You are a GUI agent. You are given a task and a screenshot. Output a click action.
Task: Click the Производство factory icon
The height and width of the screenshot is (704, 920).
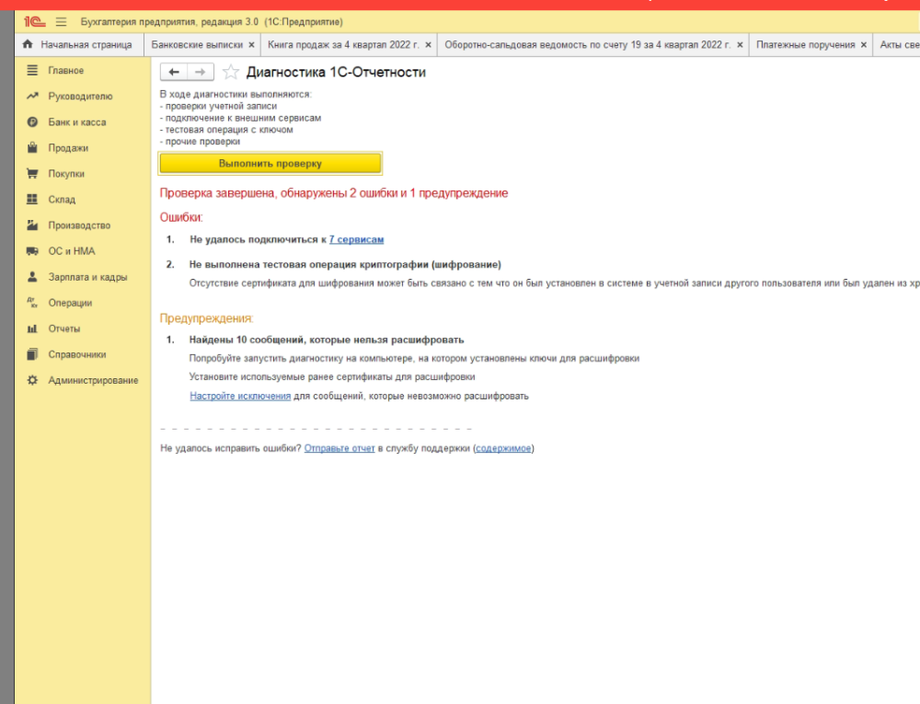32,225
